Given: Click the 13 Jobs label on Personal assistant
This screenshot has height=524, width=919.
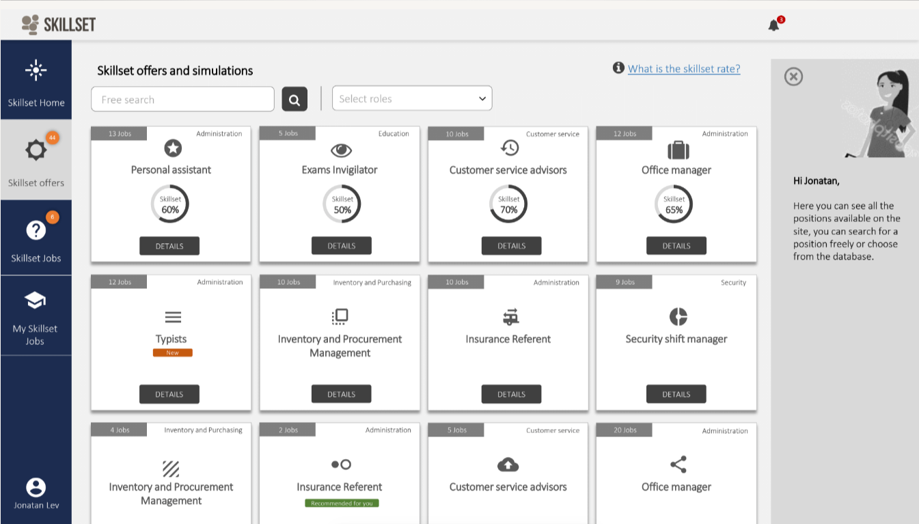Looking at the screenshot, I should [x=120, y=133].
